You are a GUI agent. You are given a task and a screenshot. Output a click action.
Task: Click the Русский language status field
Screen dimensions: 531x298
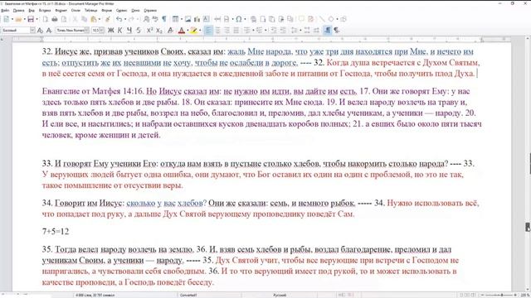click(280, 296)
